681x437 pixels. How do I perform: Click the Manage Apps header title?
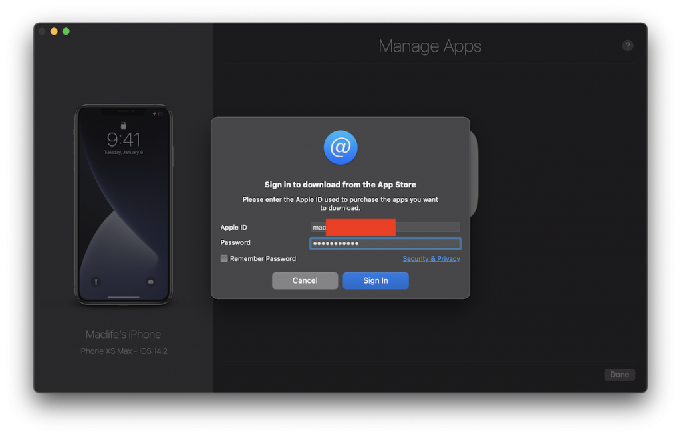430,46
